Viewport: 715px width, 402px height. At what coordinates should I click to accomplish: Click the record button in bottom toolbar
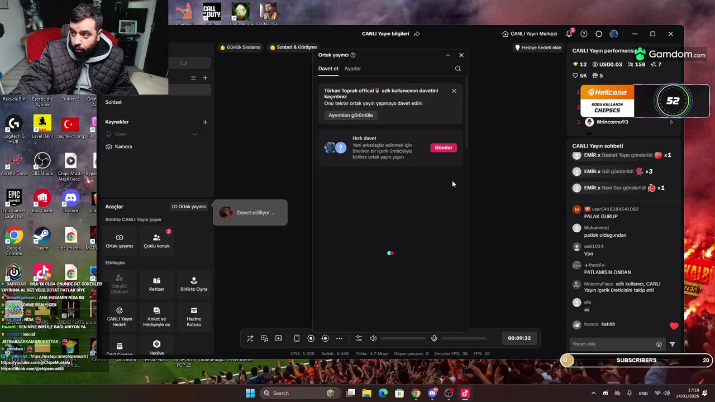[x=311, y=338]
